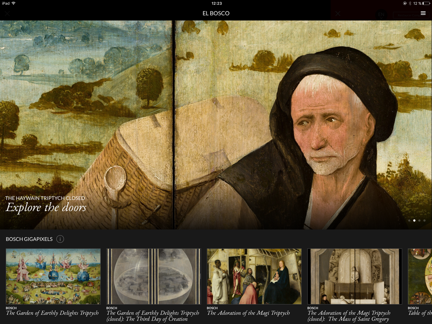
Task: Open the partially visible Table thumbnail
Action: coord(420,276)
